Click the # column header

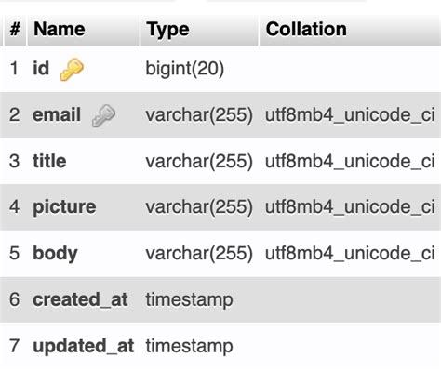(x=15, y=30)
